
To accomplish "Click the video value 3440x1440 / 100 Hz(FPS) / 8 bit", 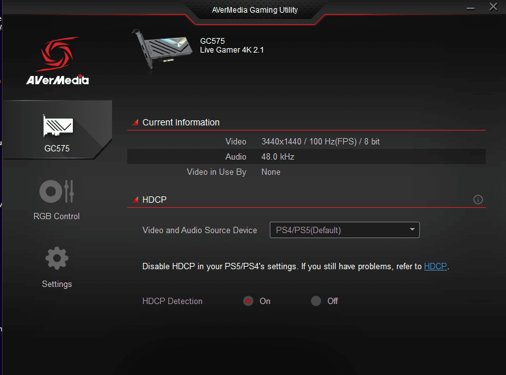I will [320, 141].
